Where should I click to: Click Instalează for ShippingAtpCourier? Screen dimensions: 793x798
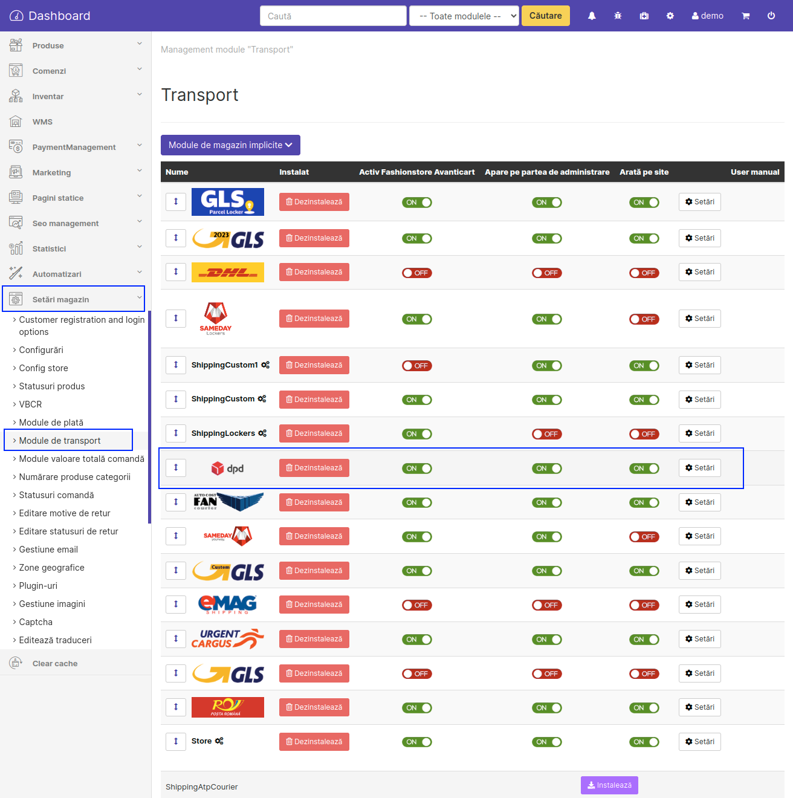coord(609,785)
